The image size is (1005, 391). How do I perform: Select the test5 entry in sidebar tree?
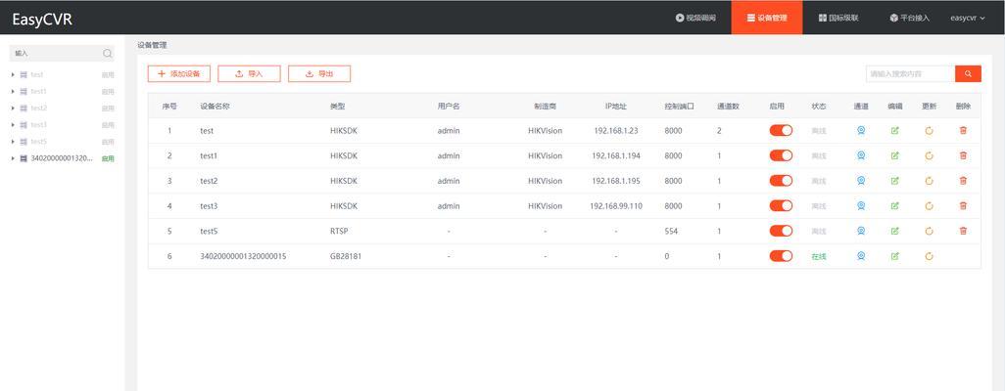38,142
